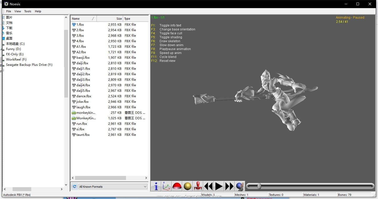
Task: Select 本地磁盘 (C:) drive in tree
Action: pyautogui.click(x=15, y=44)
